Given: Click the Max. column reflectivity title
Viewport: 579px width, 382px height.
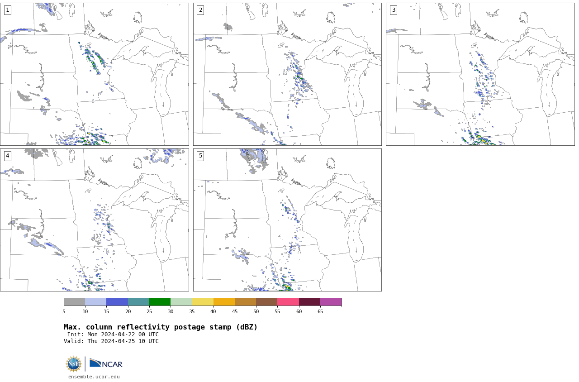Looking at the screenshot, I should [161, 327].
